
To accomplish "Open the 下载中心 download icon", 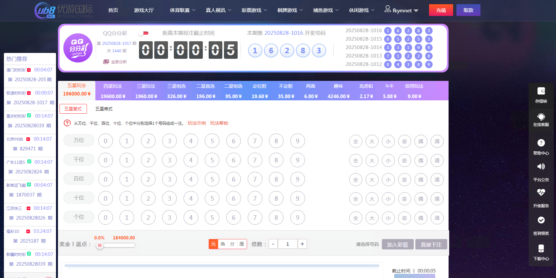I will pyautogui.click(x=541, y=249).
